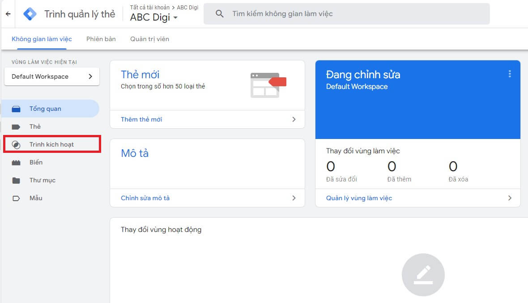Expand the Default Workspace selector
Image resolution: width=528 pixels, height=303 pixels.
pos(51,76)
